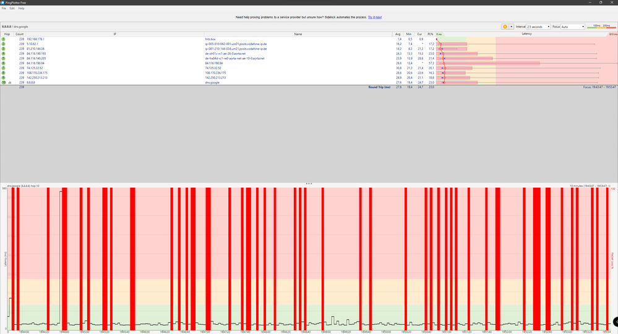Image resolution: width=618 pixels, height=334 pixels.
Task: Open the File menu
Action: click(4, 8)
